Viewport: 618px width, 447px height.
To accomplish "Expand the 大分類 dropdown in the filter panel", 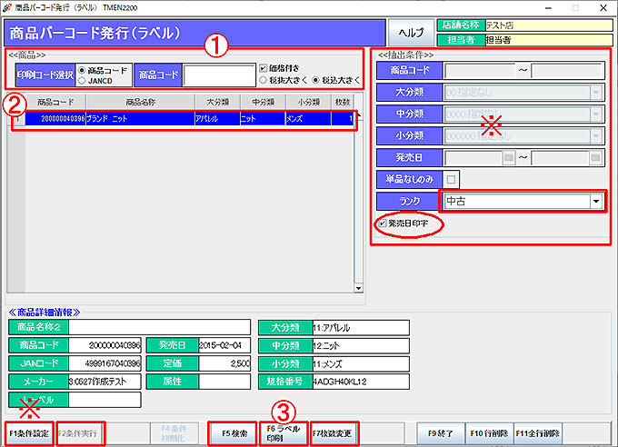I will (x=596, y=92).
